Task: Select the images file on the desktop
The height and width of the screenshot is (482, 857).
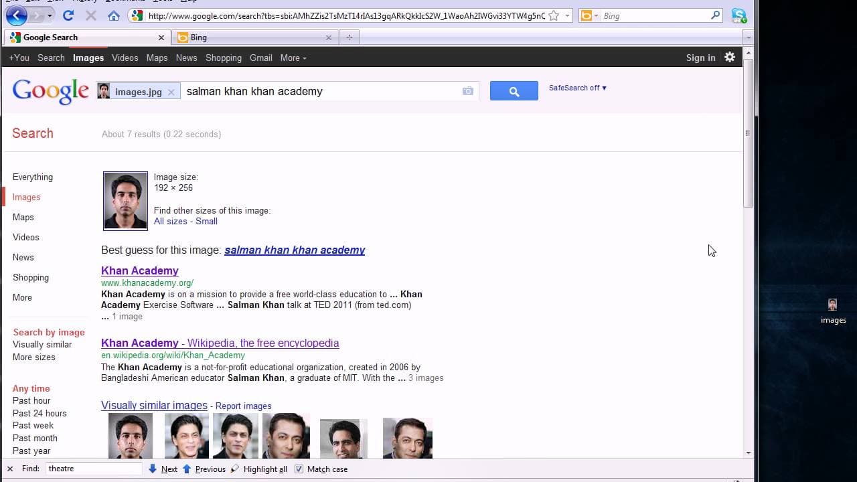Action: click(x=833, y=311)
